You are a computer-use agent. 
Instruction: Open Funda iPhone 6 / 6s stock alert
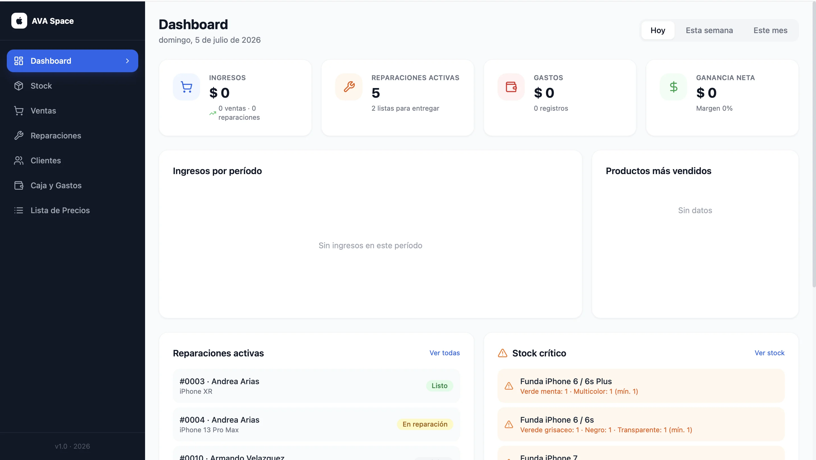tap(641, 425)
